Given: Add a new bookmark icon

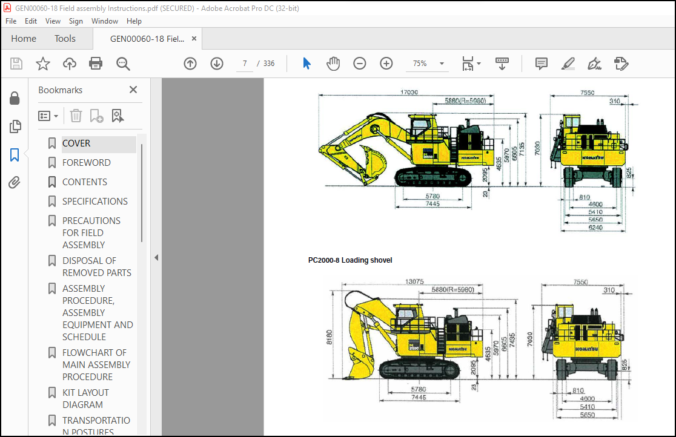Looking at the screenshot, I should (x=96, y=116).
